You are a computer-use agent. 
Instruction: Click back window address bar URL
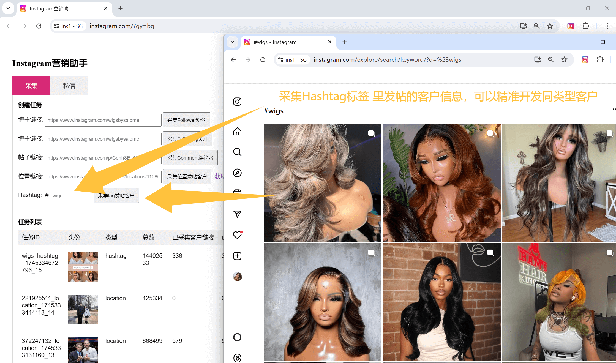122,26
